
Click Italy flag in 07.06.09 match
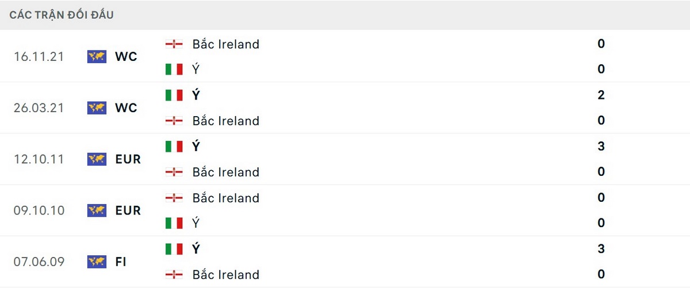[174, 249]
